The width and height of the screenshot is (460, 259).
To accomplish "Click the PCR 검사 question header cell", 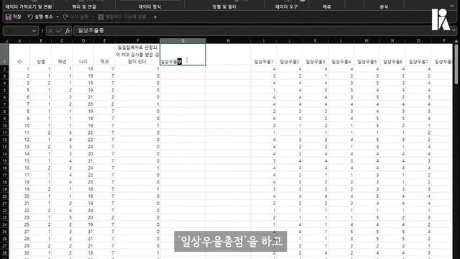I will (137, 55).
